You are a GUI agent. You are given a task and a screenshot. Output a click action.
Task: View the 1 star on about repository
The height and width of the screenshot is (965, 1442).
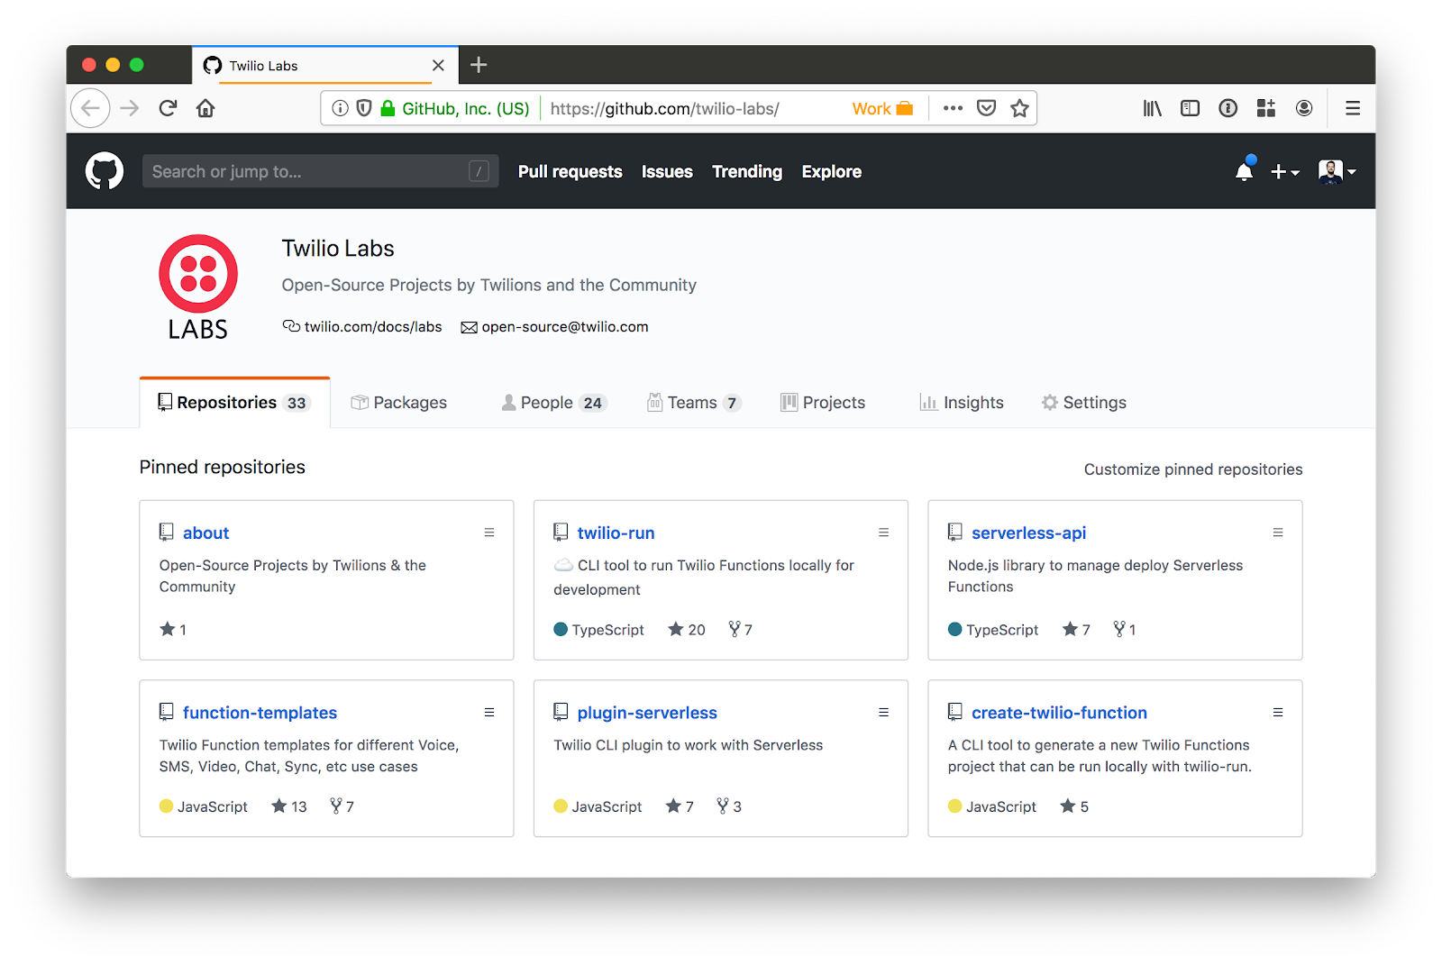(x=173, y=630)
